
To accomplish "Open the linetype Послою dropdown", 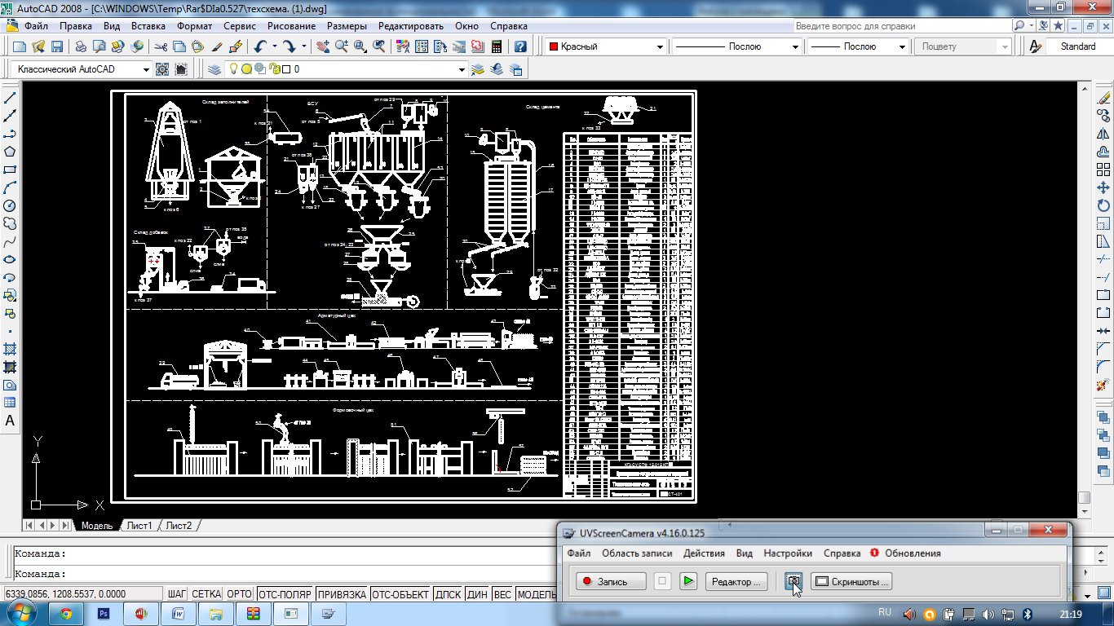I will click(x=796, y=46).
